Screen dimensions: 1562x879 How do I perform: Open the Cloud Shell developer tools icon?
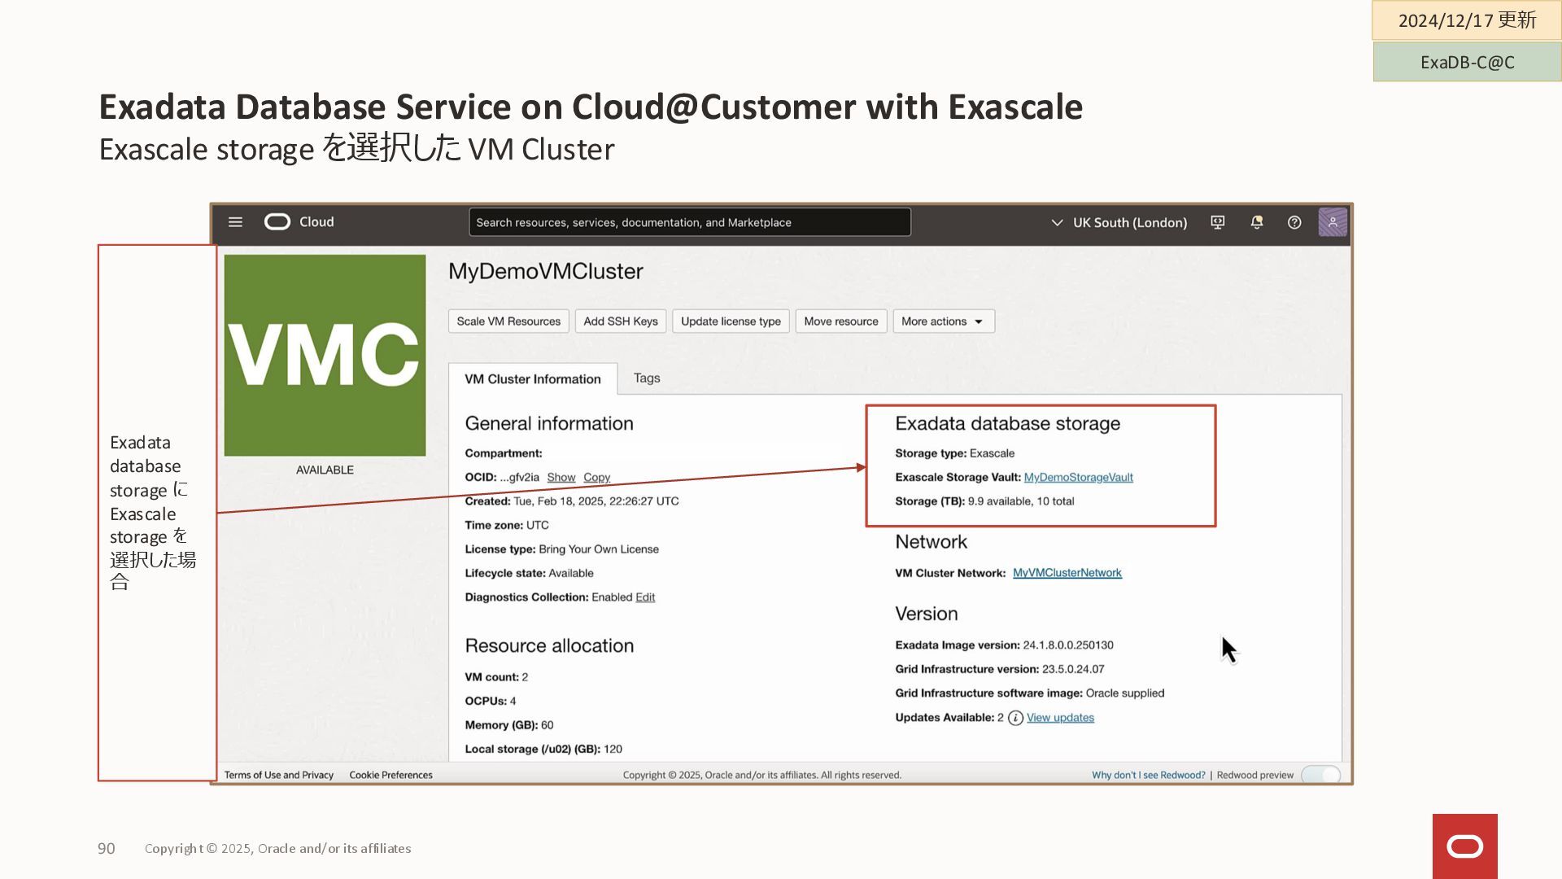(1217, 222)
